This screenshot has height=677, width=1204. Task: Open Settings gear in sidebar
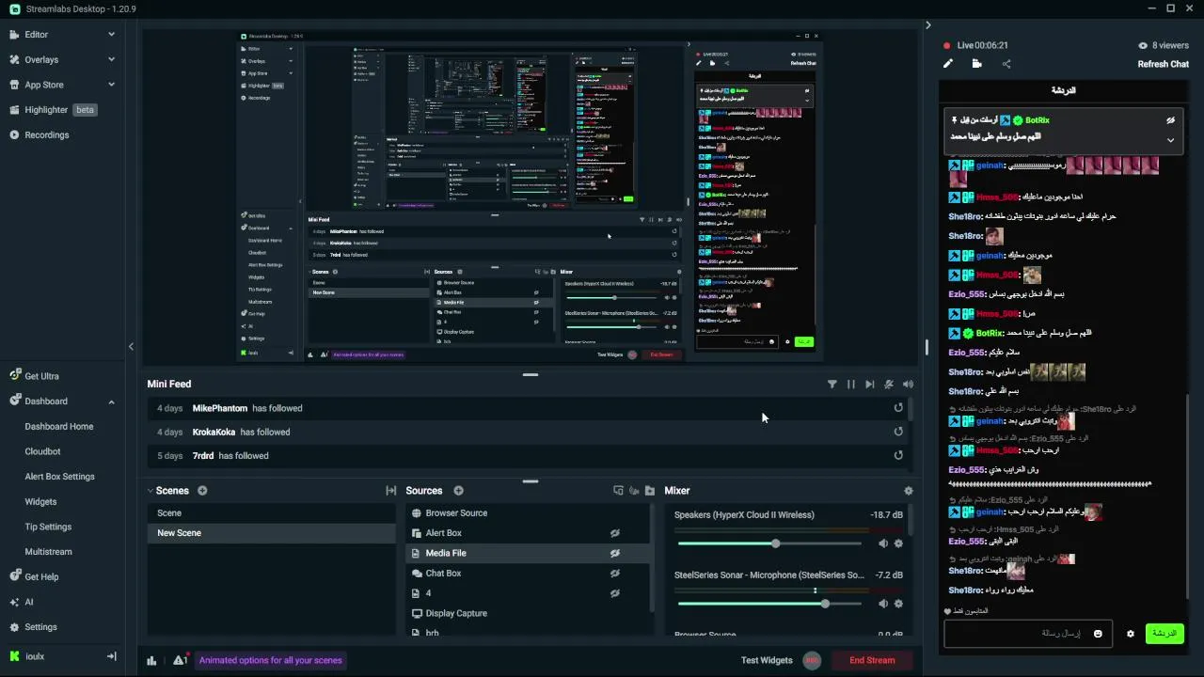40,627
